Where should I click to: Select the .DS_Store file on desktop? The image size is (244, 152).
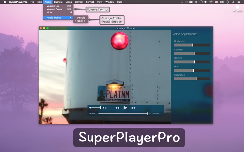click(238, 9)
